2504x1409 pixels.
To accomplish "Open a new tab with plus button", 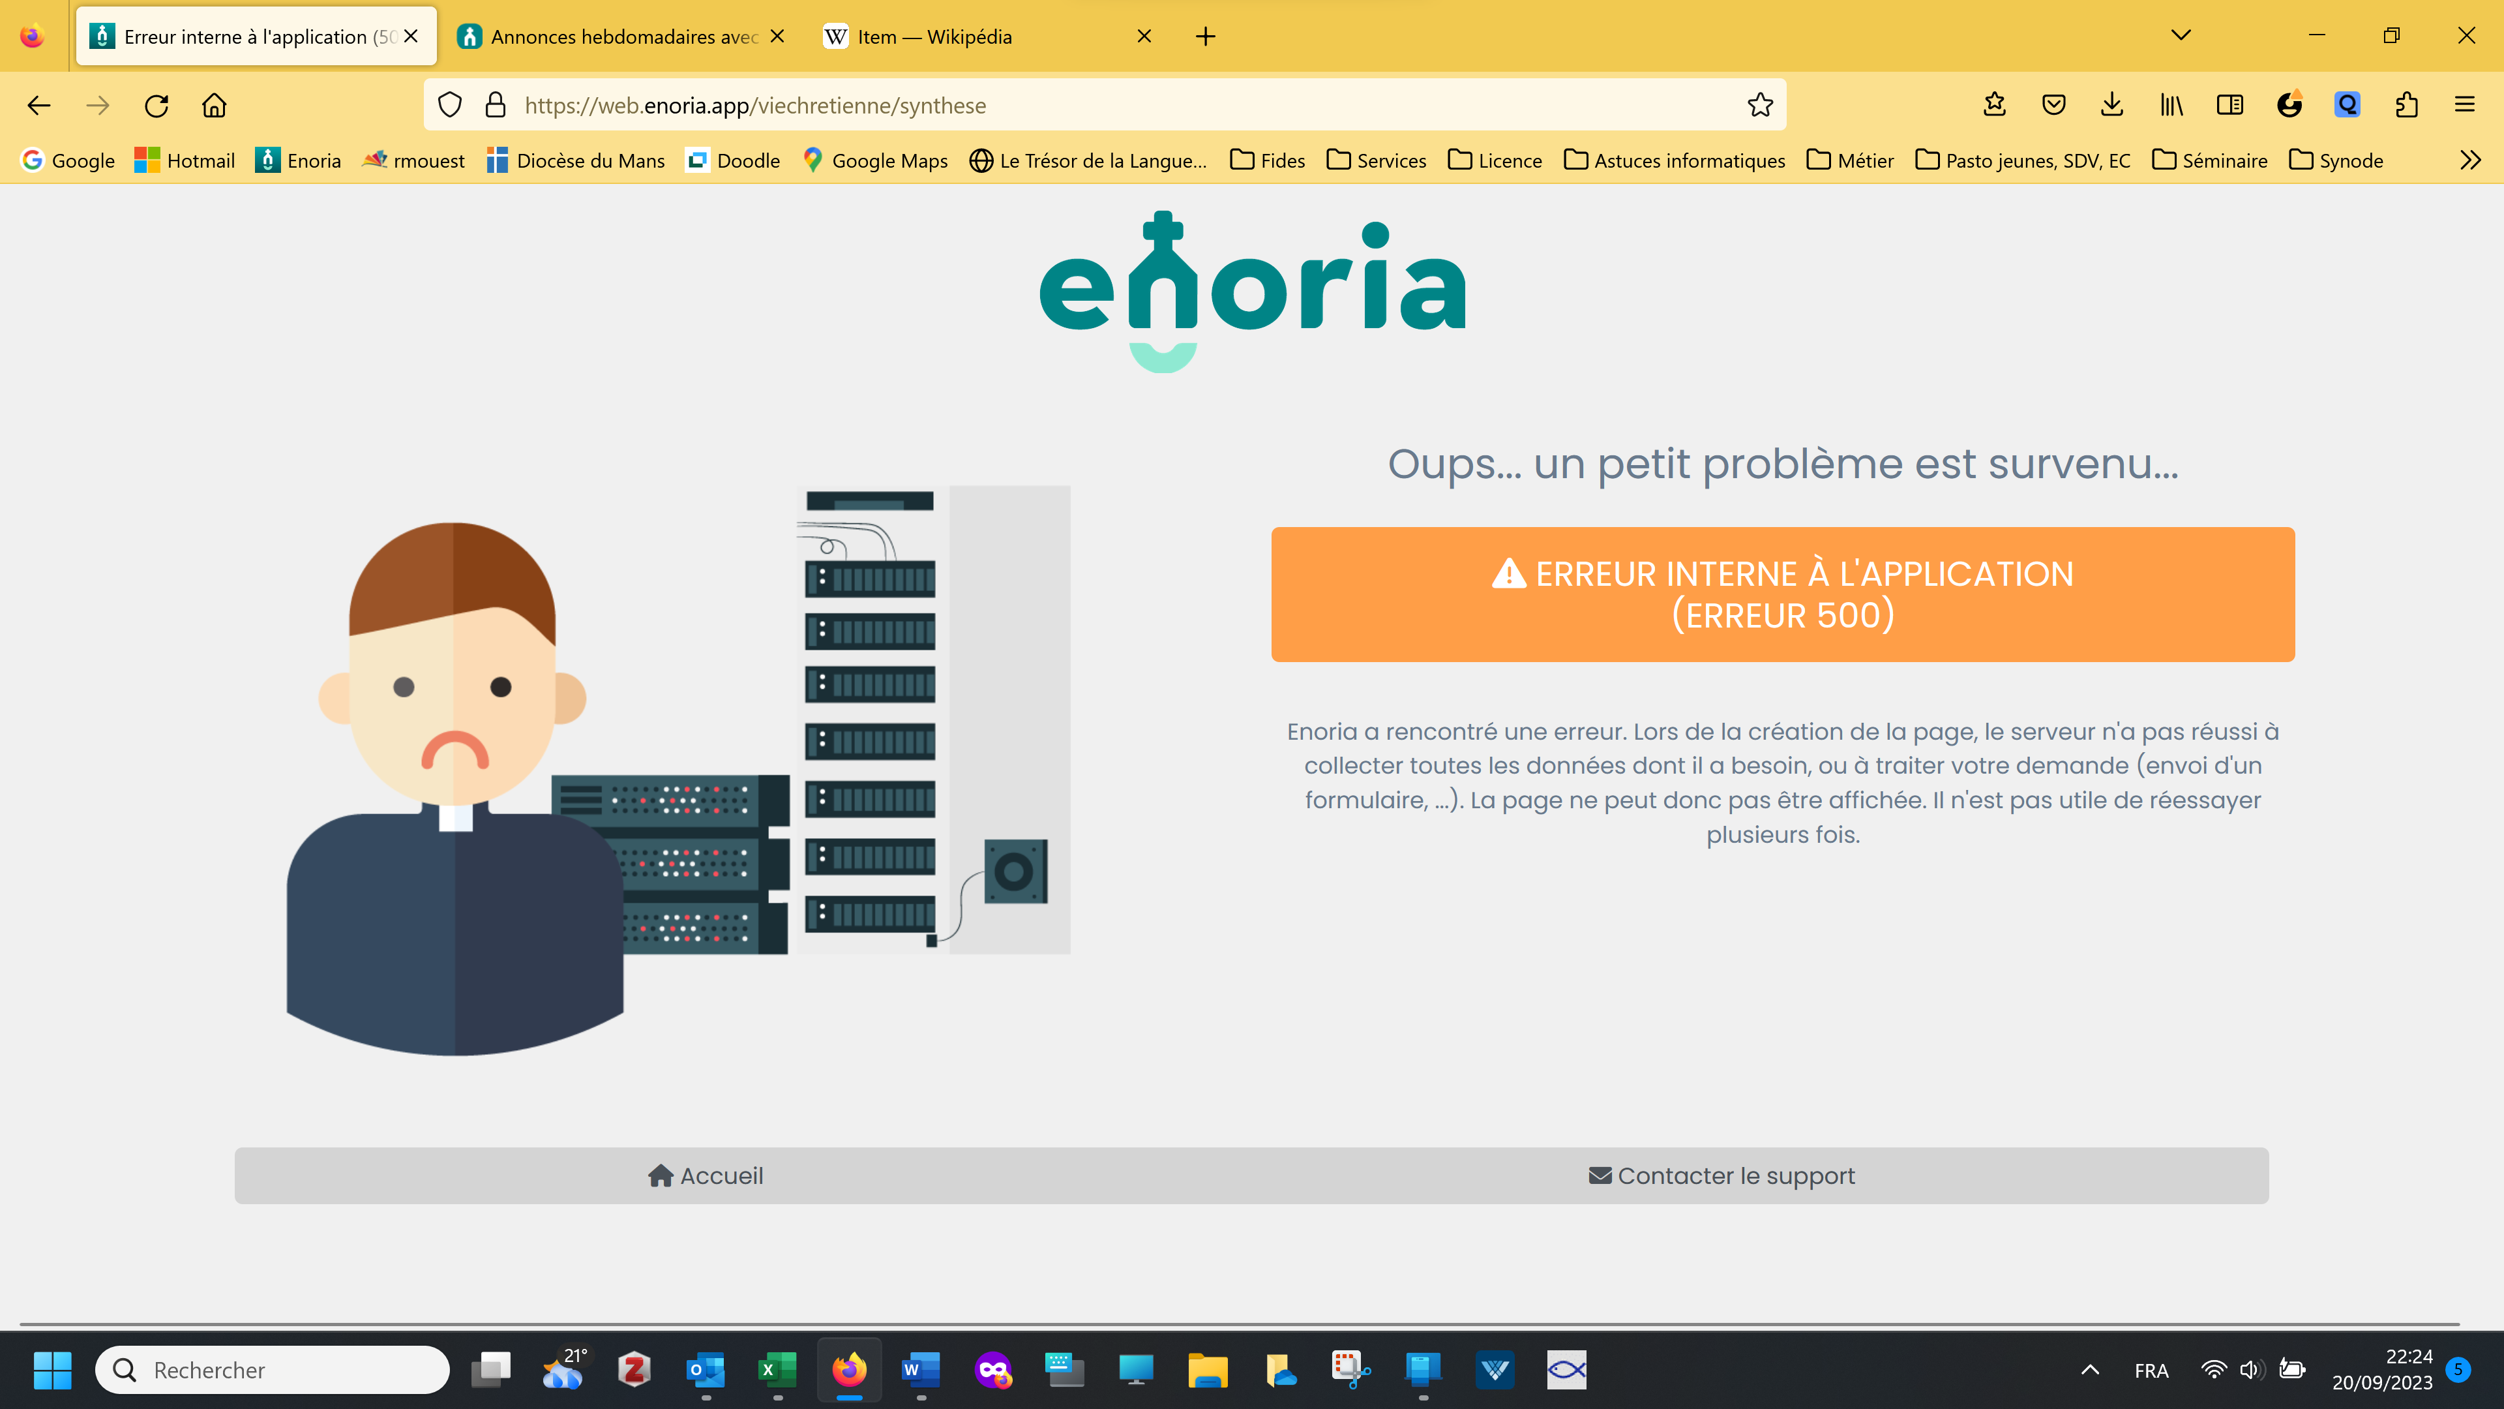I will point(1205,37).
